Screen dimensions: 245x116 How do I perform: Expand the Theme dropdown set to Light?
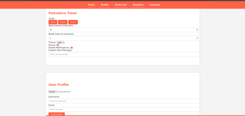coord(61,42)
